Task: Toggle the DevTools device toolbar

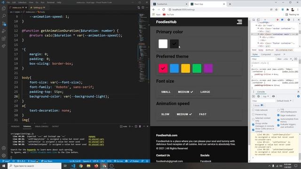Action: (x=258, y=20)
